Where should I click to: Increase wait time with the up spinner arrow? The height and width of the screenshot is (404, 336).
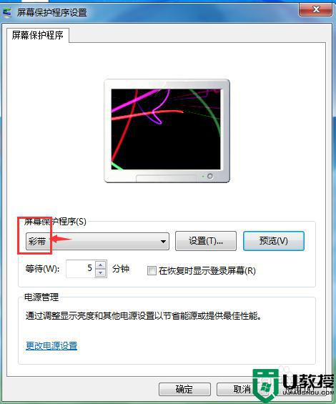[101, 265]
